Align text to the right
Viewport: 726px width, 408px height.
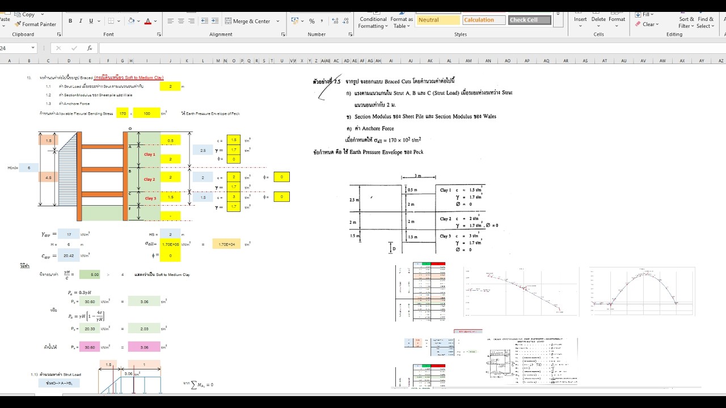(x=191, y=21)
